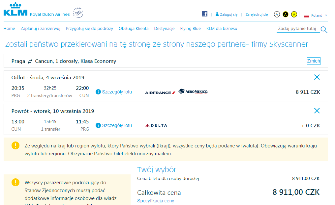Select the yellow contrast A icon
The height and width of the screenshot is (205, 335).
pyautogui.click(x=294, y=14)
